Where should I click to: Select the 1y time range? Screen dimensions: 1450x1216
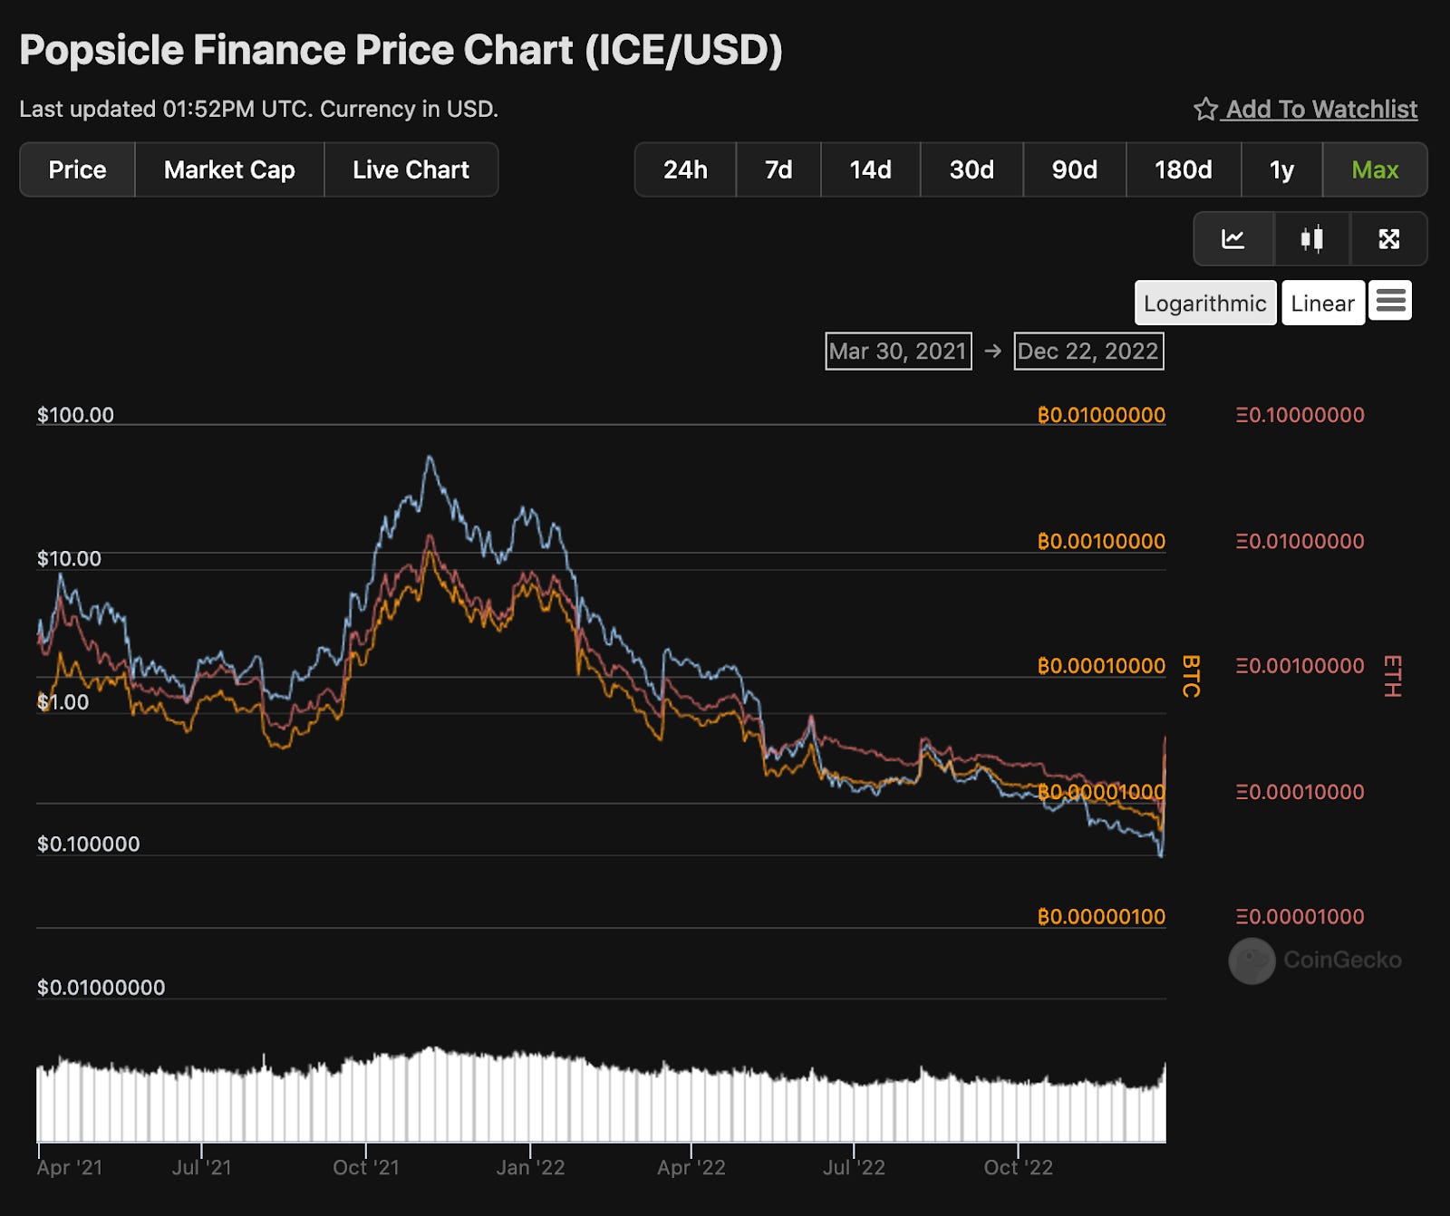pyautogui.click(x=1281, y=169)
